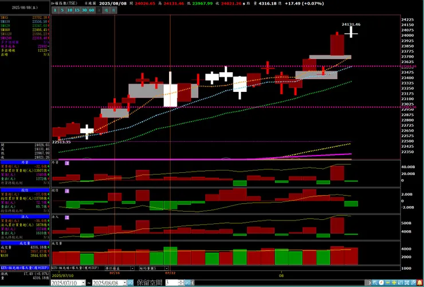Image resolution: width=424 pixels, height=287 pixels.
Task: Select the daily (日) timeframe button
Action: [99, 10]
